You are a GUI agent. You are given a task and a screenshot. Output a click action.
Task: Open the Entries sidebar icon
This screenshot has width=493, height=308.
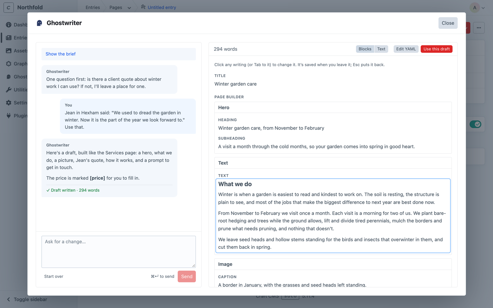click(9, 38)
